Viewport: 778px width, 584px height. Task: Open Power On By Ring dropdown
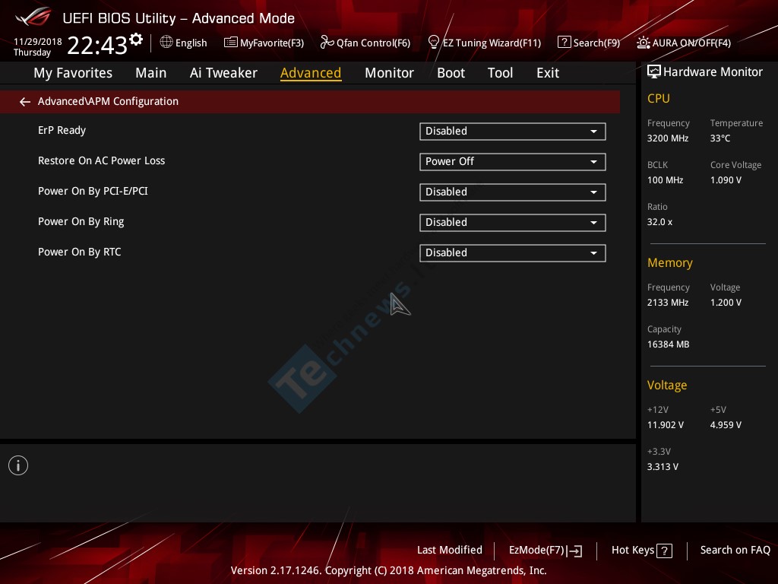[x=513, y=223]
